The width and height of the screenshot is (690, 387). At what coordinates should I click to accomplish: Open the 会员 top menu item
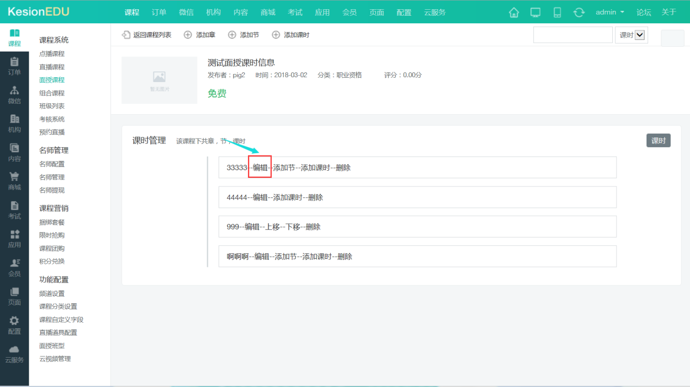350,13
